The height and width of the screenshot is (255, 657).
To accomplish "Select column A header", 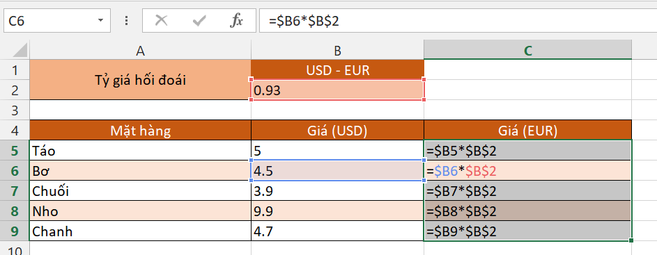I will (140, 50).
